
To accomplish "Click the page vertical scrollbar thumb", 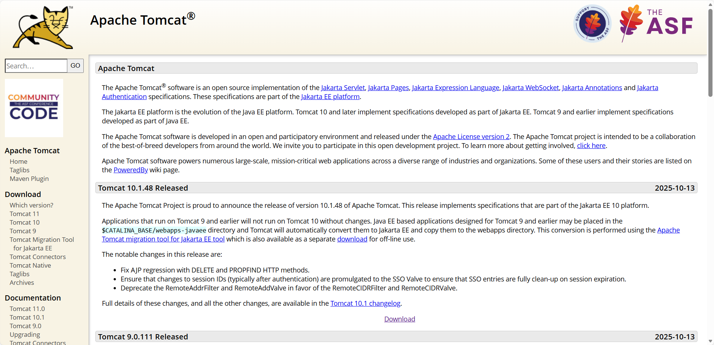I will tap(710, 52).
